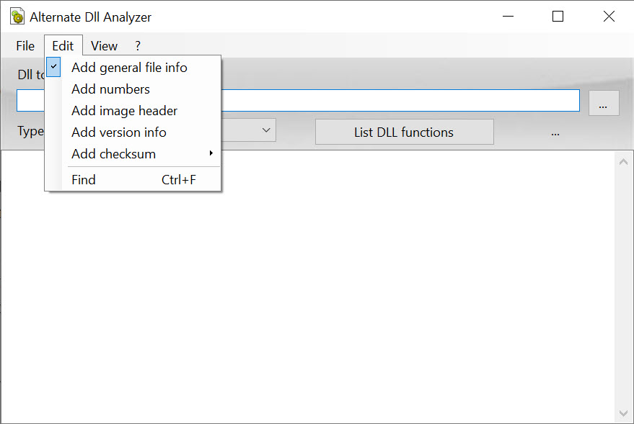Enable Add version info option
Screen dimensions: 634x424
tap(133, 132)
